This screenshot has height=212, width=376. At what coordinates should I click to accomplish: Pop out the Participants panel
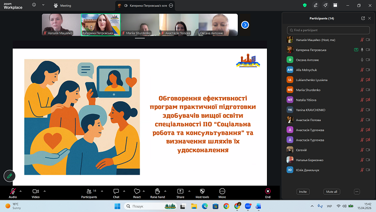pyautogui.click(x=363, y=18)
